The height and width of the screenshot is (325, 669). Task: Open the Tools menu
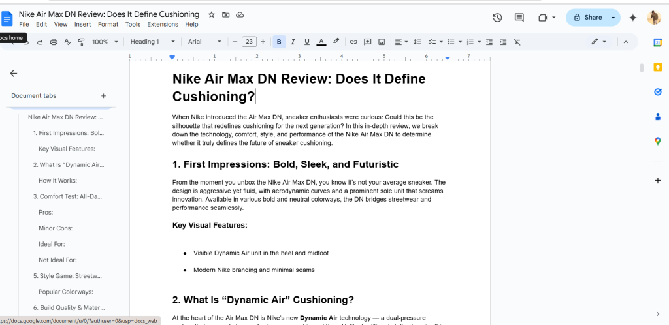(x=133, y=24)
